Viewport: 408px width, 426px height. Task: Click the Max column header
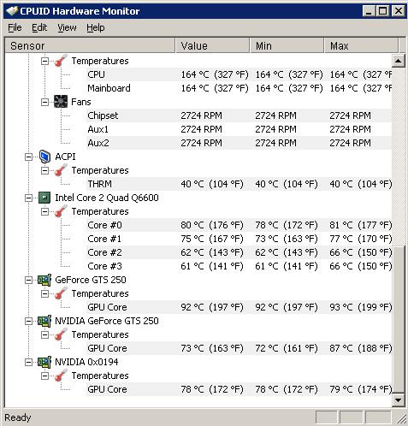[x=361, y=45]
